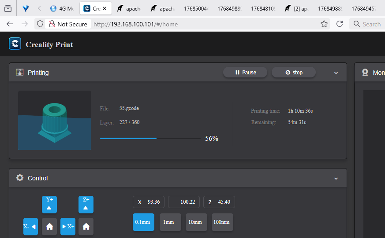The height and width of the screenshot is (238, 385).
Task: Click the 56% print progress bar
Action: coord(150,139)
